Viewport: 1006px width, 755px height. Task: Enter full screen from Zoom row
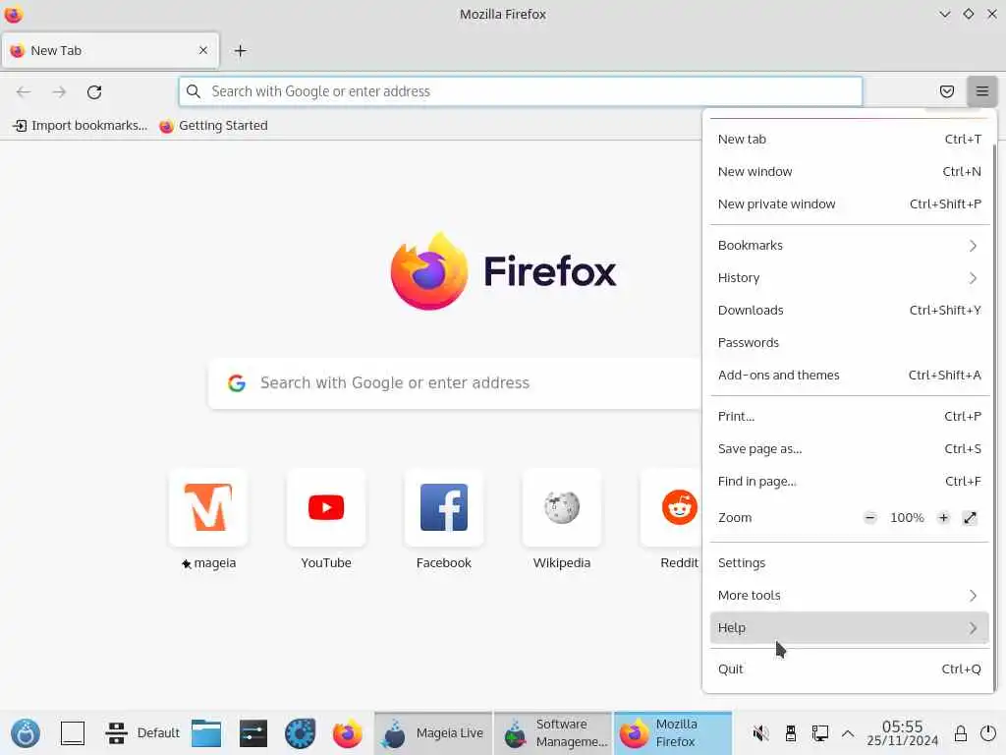coord(970,517)
